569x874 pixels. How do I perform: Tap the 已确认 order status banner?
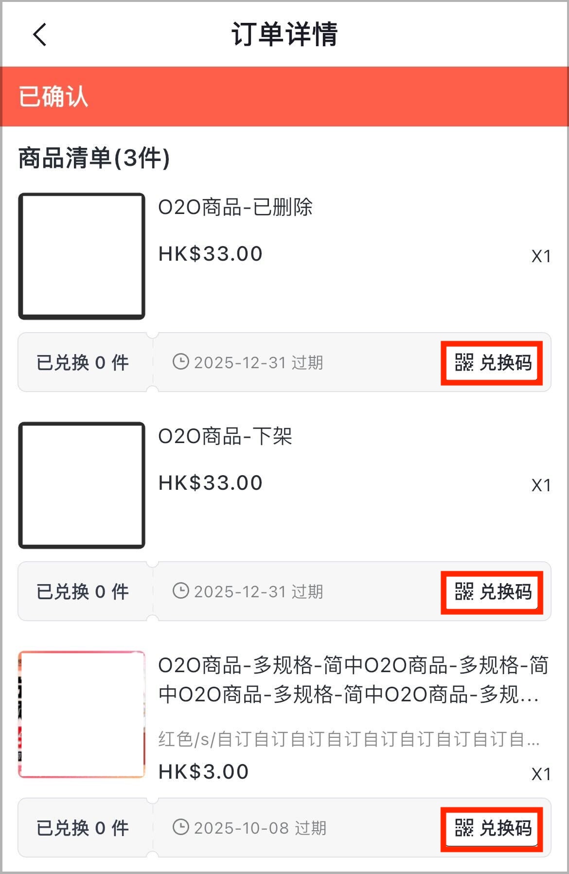tap(284, 96)
